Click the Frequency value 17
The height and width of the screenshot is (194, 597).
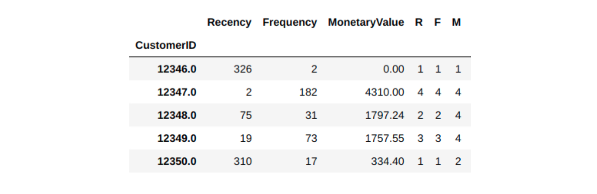[311, 161]
